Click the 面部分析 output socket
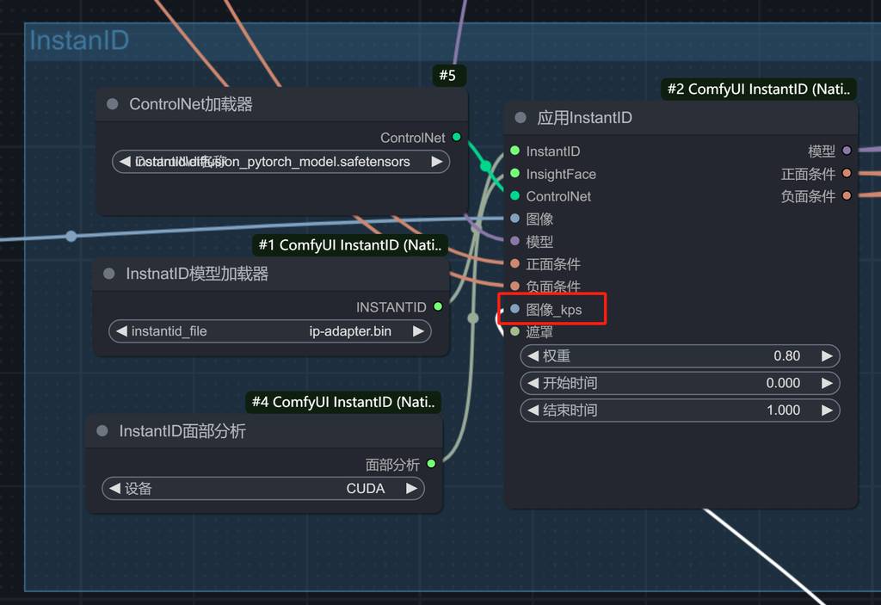This screenshot has height=605, width=881. tap(431, 465)
